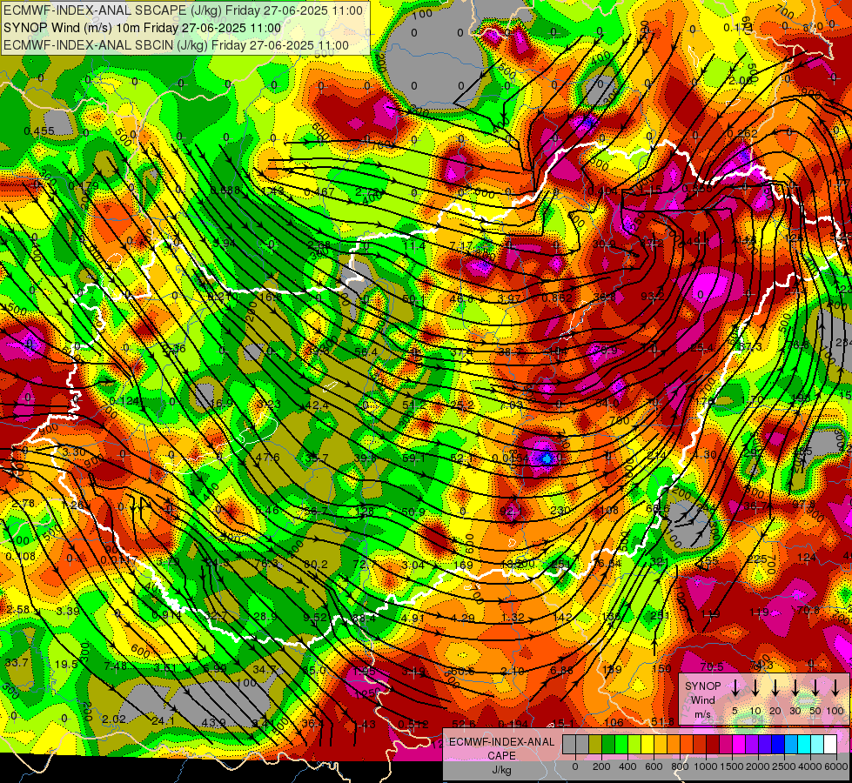Pick the white swatch above 6000
This screenshot has width=852, height=783.
click(829, 745)
